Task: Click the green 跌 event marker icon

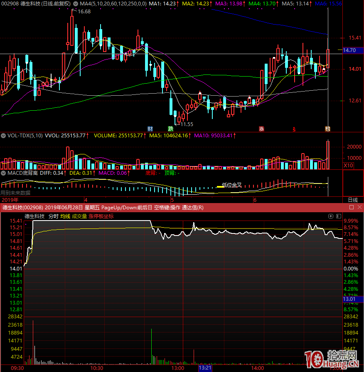Action: (x=170, y=129)
